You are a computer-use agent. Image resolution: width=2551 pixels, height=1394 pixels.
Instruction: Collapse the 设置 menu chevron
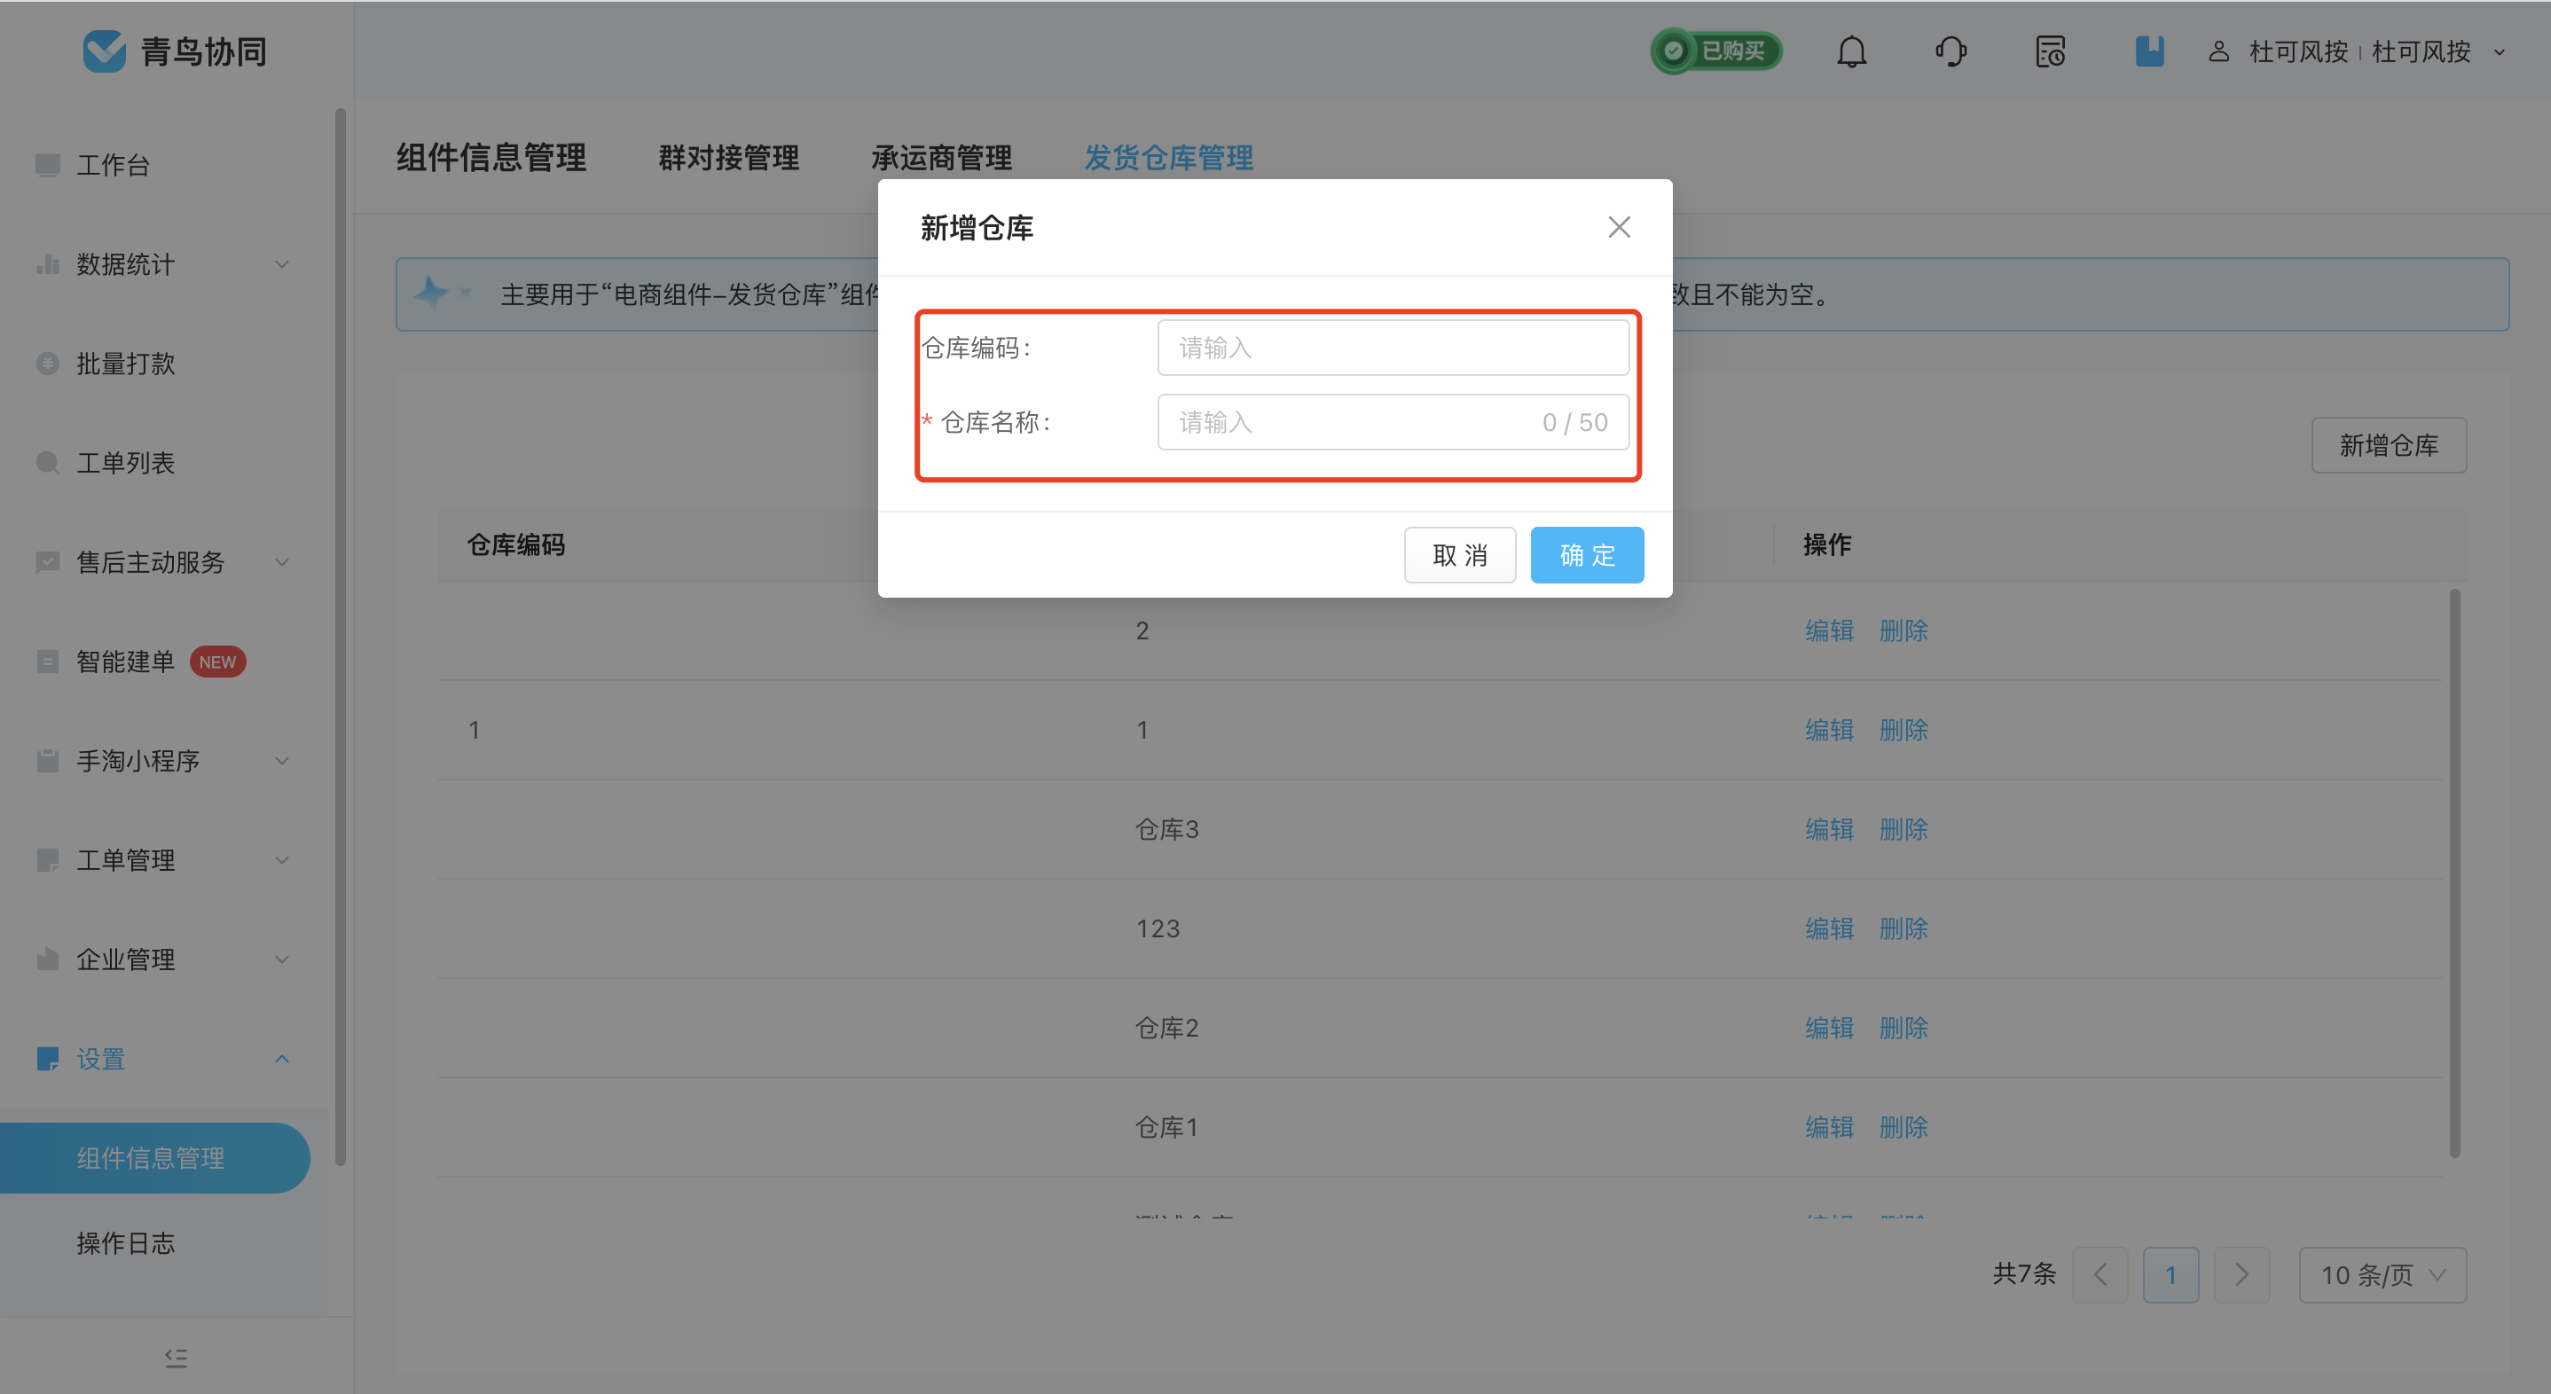(x=282, y=1059)
